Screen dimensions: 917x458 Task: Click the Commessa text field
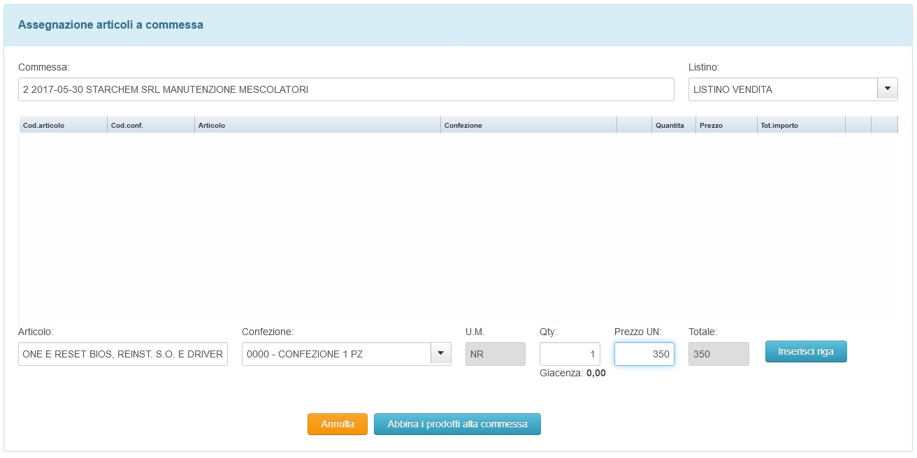point(346,89)
